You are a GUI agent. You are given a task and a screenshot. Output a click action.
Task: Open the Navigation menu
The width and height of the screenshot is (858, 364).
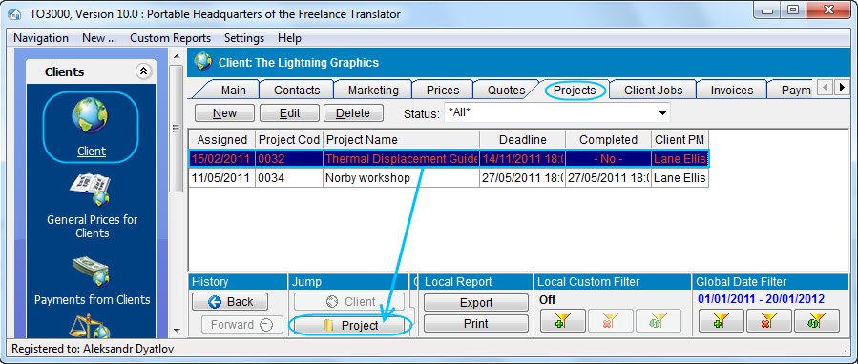[x=41, y=38]
